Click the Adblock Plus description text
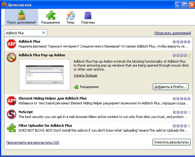The image size is (195, 157). pyautogui.click(x=103, y=46)
